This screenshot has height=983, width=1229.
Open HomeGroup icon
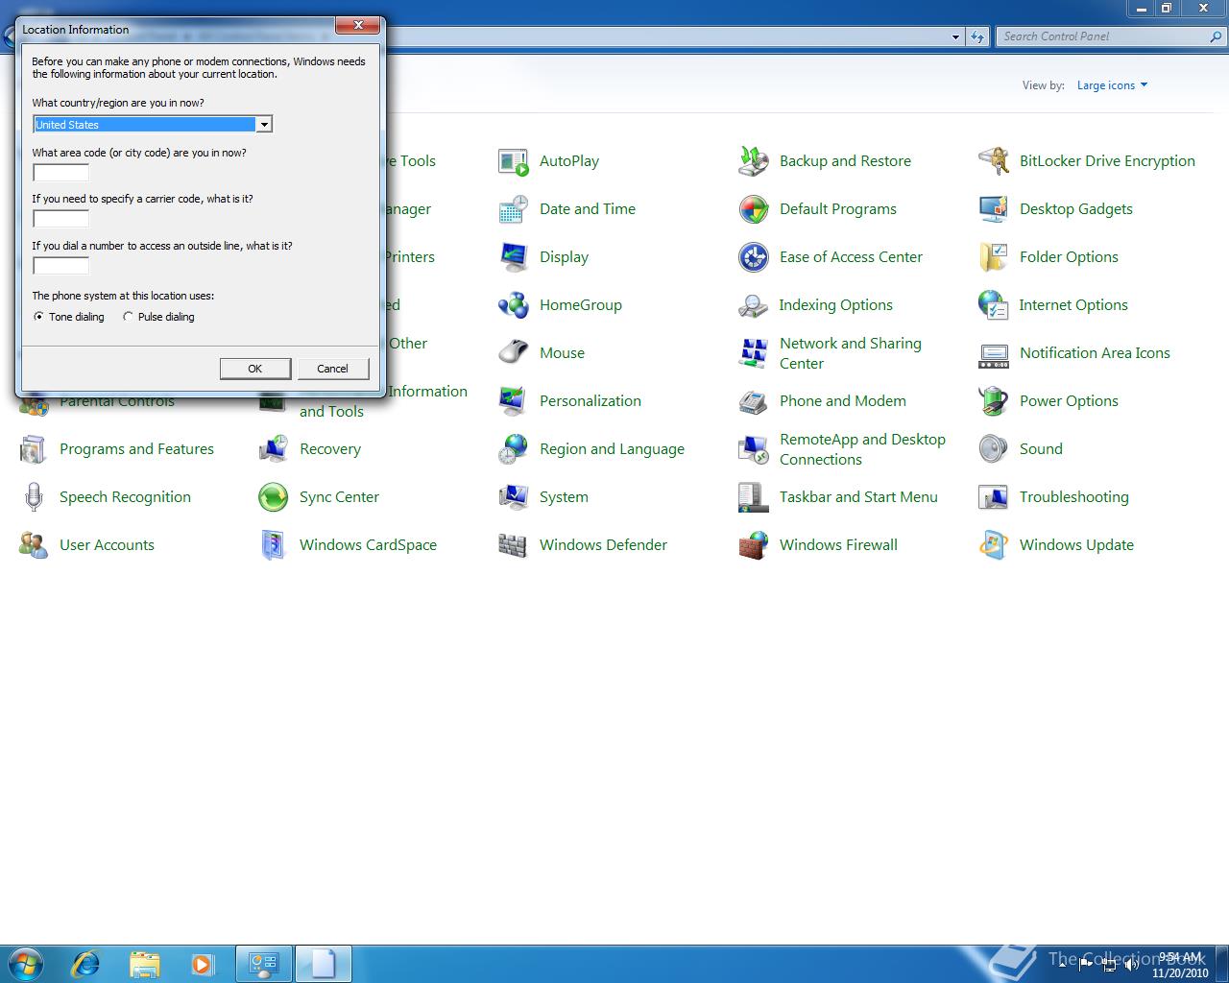coord(514,305)
